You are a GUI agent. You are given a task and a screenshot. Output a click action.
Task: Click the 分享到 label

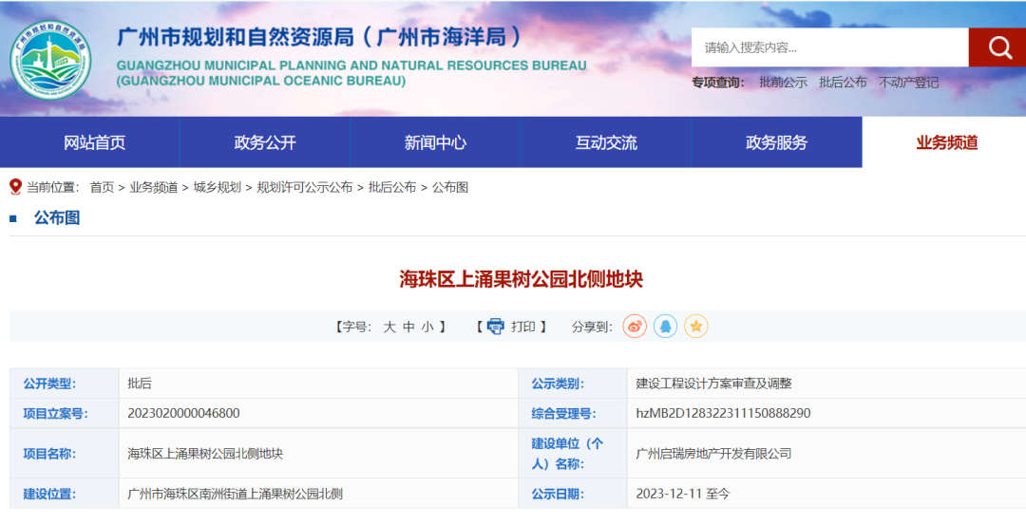point(592,327)
